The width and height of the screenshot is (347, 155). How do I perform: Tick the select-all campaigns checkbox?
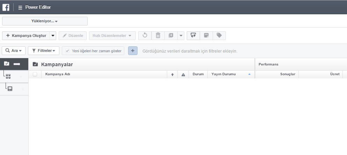pyautogui.click(x=35, y=74)
